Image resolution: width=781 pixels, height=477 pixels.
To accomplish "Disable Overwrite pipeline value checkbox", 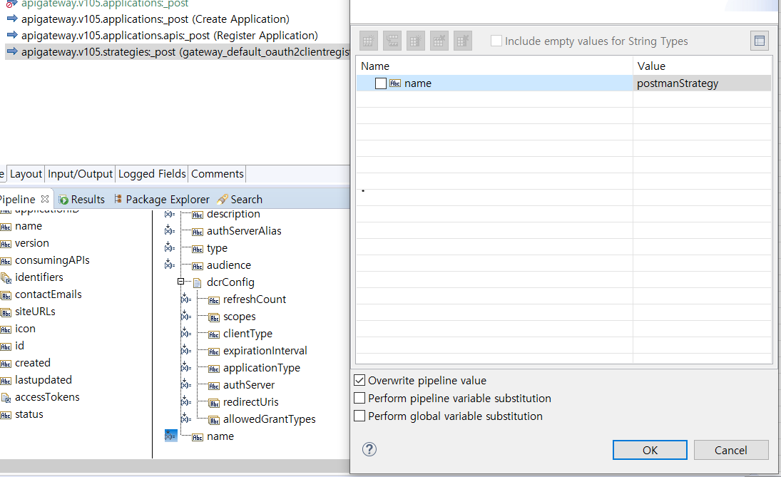I will coord(359,381).
